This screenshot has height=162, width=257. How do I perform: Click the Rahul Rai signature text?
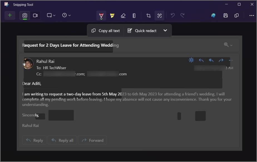coord(31,126)
